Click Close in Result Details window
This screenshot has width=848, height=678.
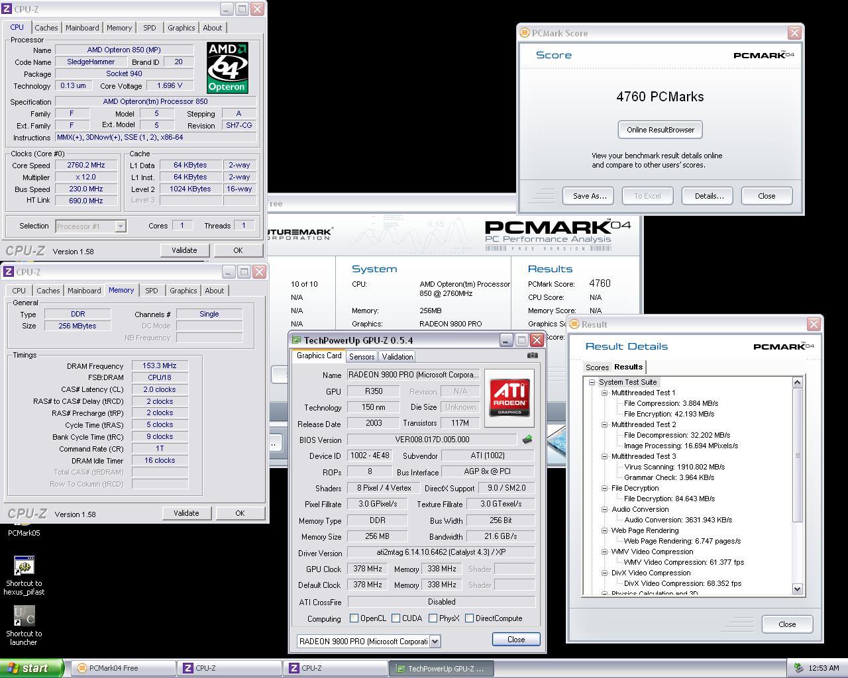click(787, 624)
